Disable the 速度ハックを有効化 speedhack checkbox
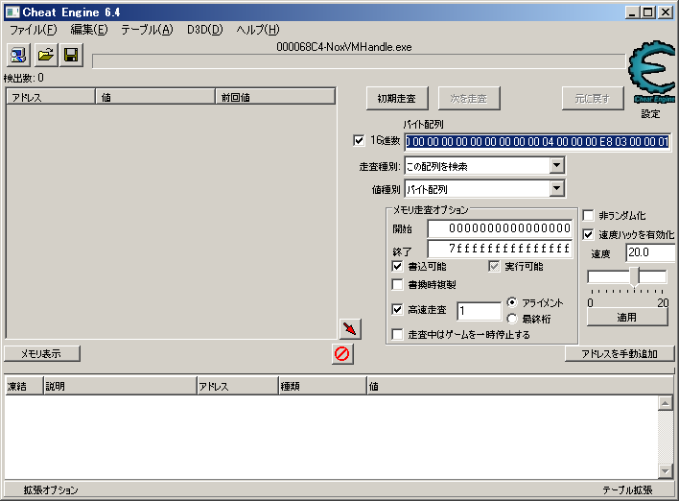 588,234
